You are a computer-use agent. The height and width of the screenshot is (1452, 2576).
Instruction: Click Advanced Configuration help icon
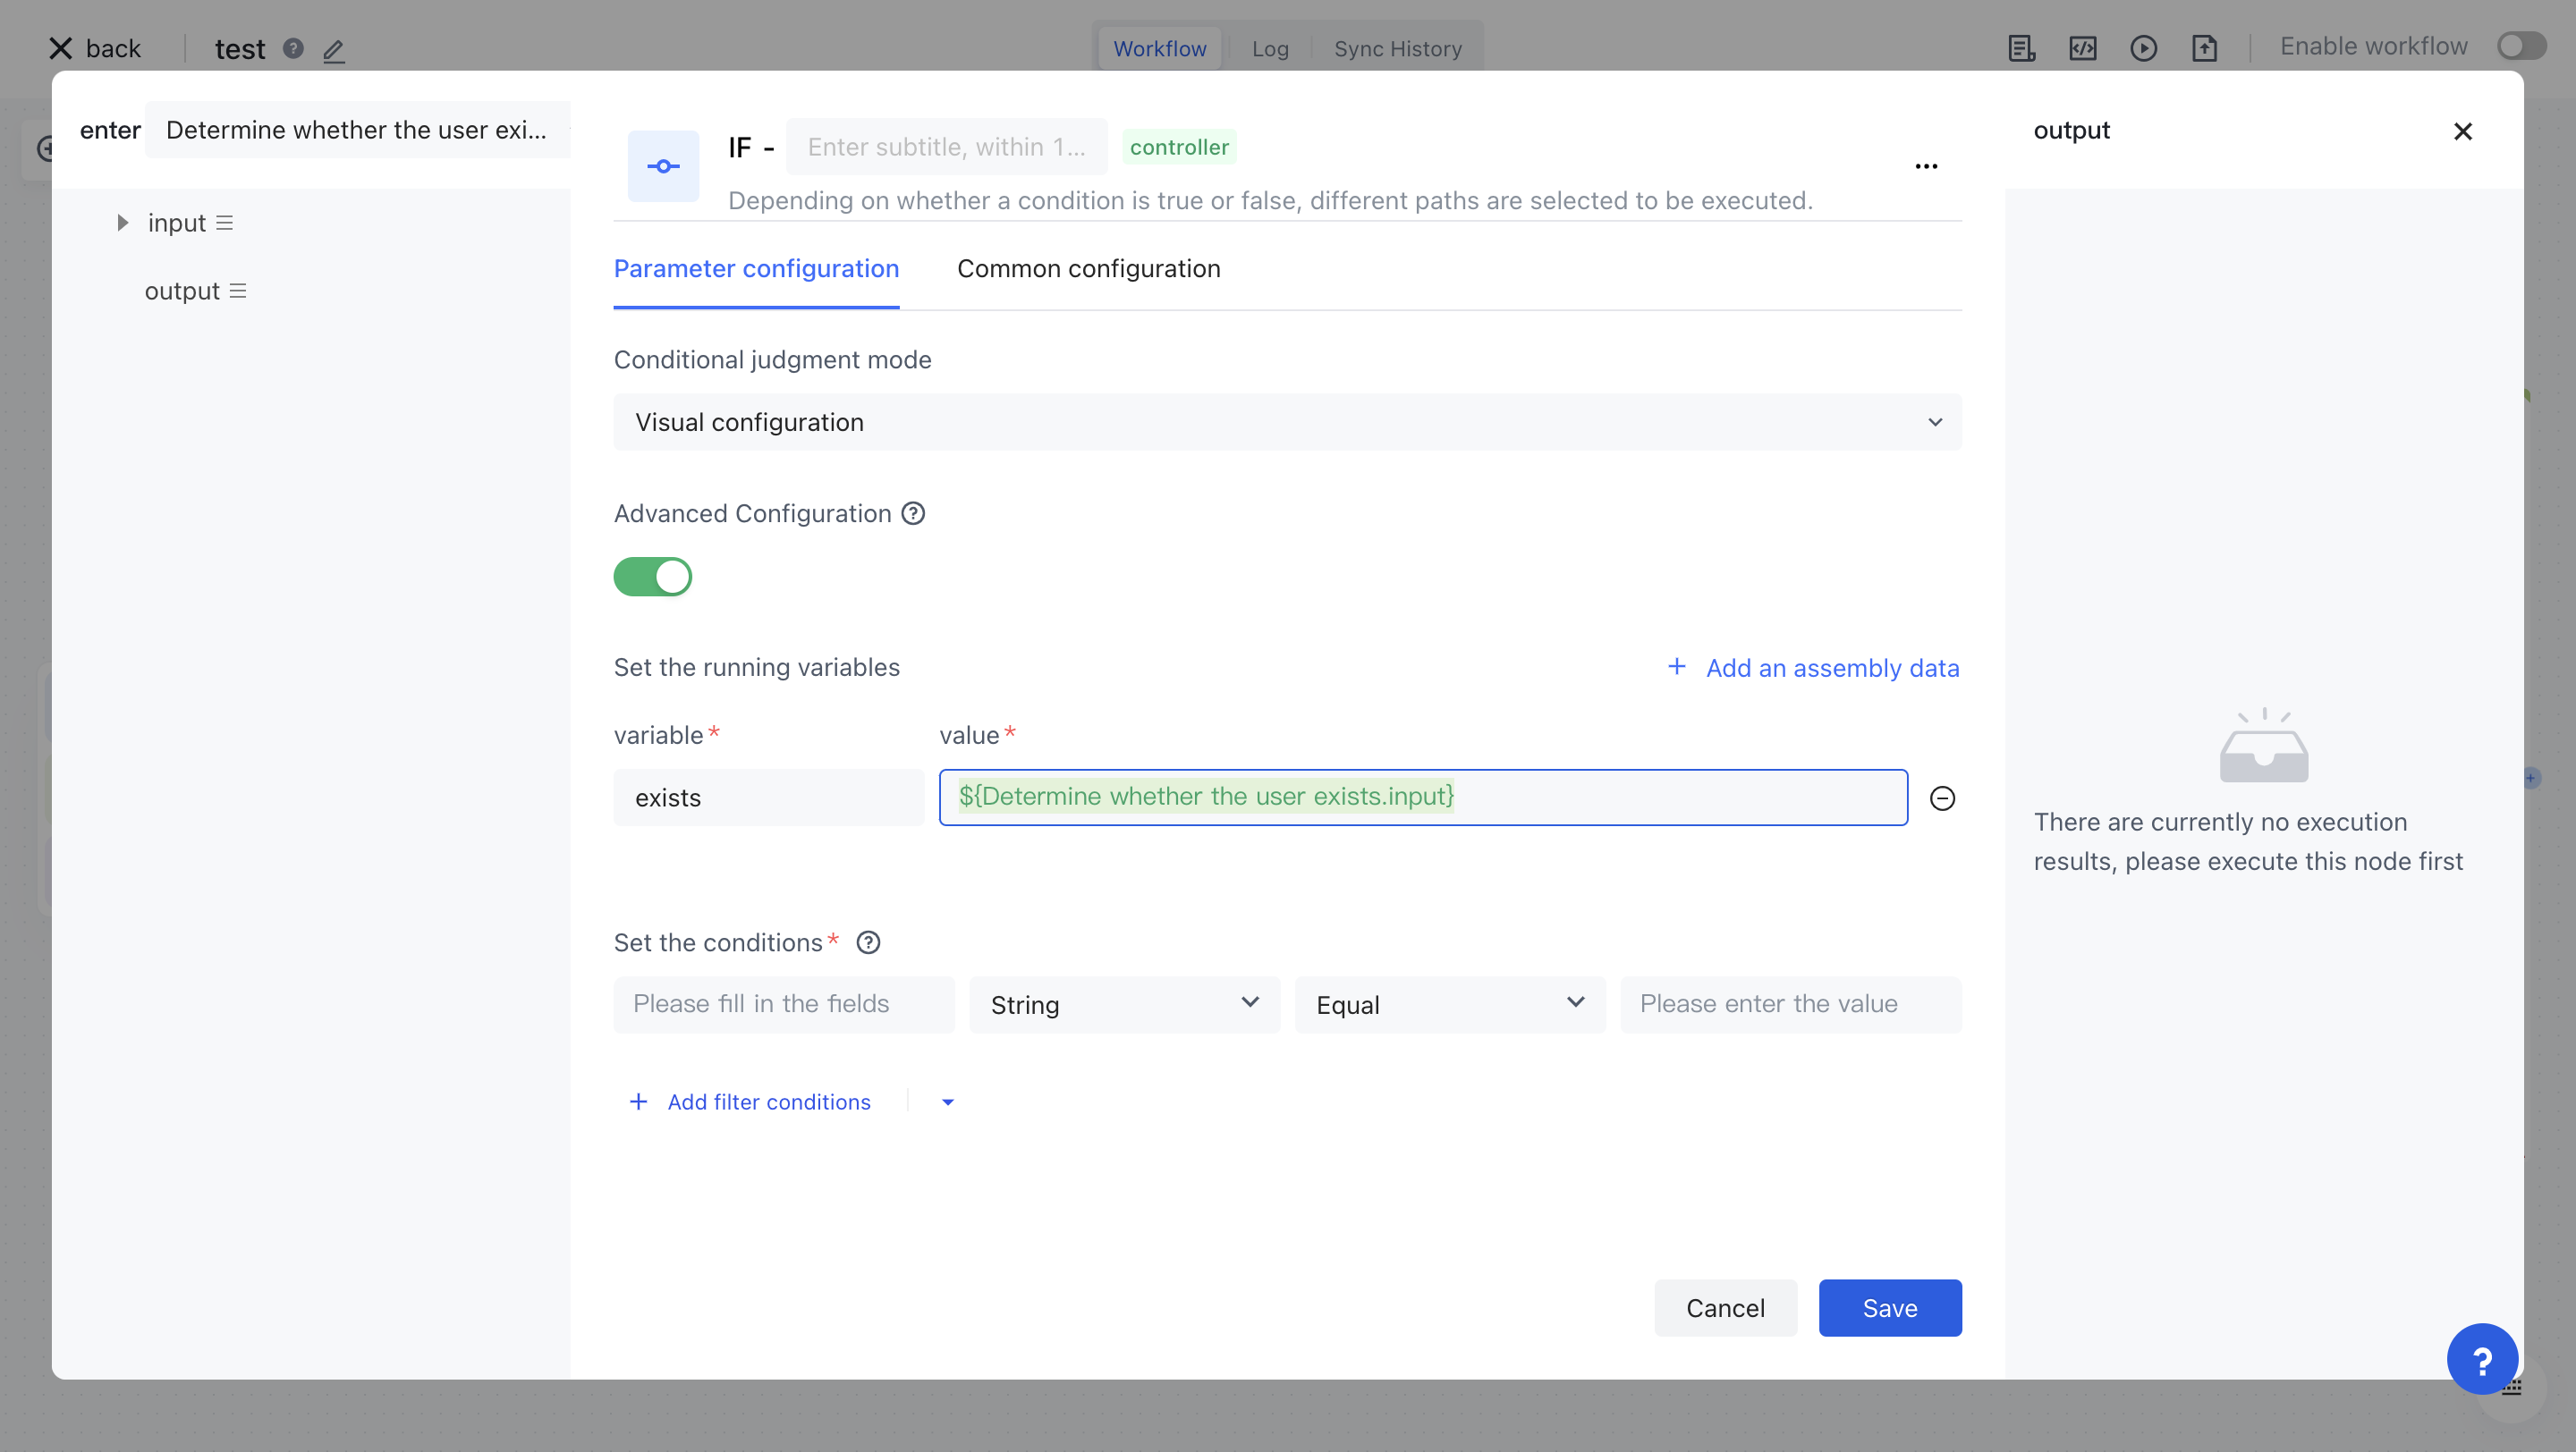coord(913,513)
